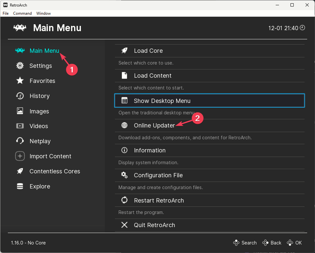
Task: Click the rocket icon beside Load Core
Action: (x=124, y=51)
